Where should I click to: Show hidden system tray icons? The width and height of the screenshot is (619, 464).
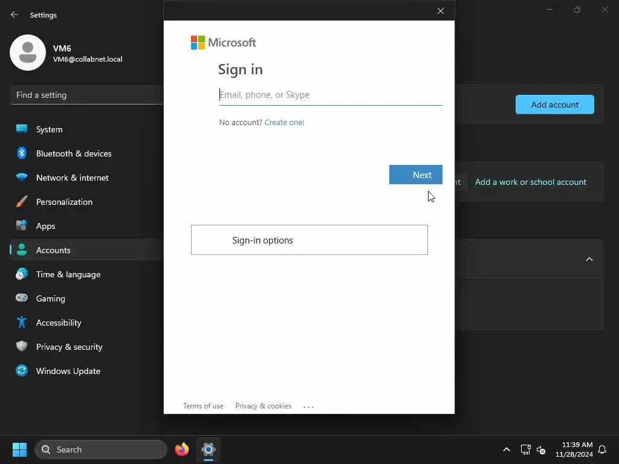coord(507,449)
